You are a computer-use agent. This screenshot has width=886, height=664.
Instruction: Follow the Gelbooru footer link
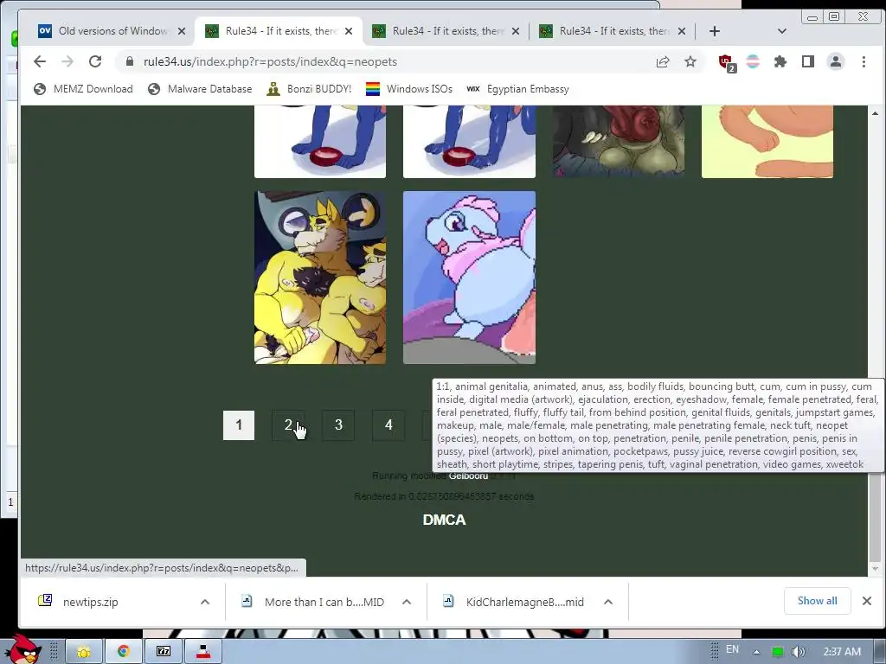pyautogui.click(x=468, y=476)
